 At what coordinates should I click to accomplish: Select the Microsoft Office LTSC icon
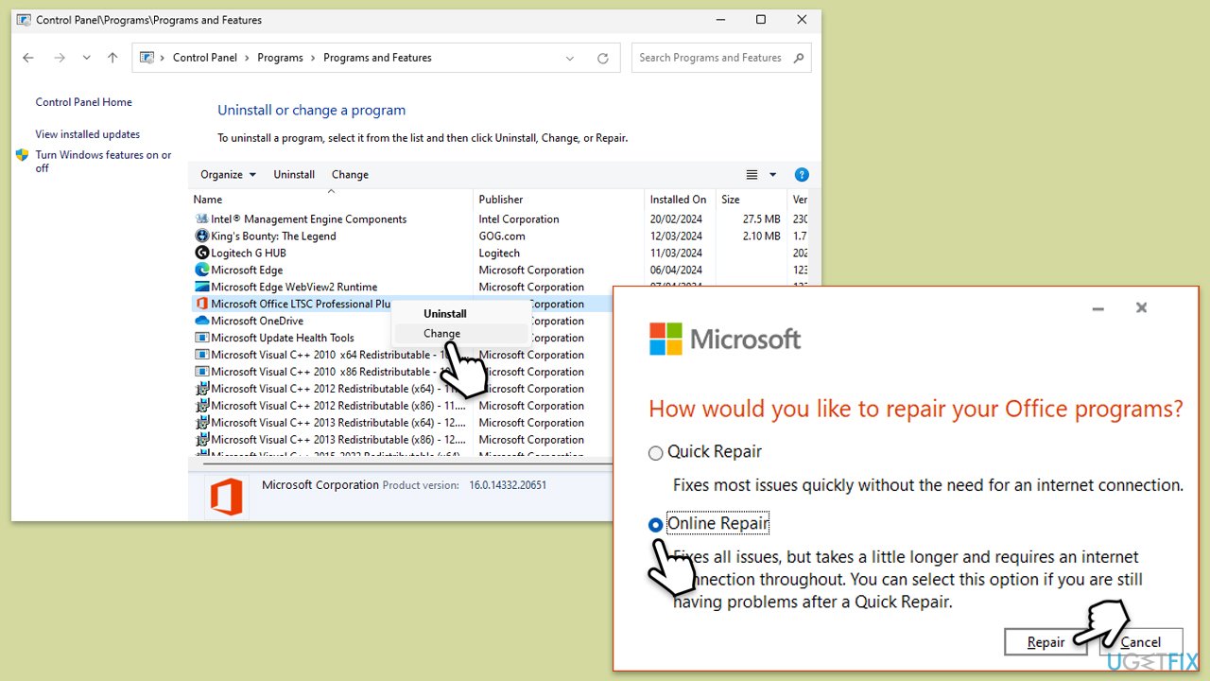pos(201,304)
